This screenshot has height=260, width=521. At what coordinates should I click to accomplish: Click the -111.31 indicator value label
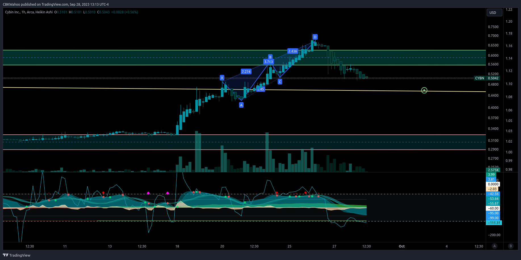494,223
